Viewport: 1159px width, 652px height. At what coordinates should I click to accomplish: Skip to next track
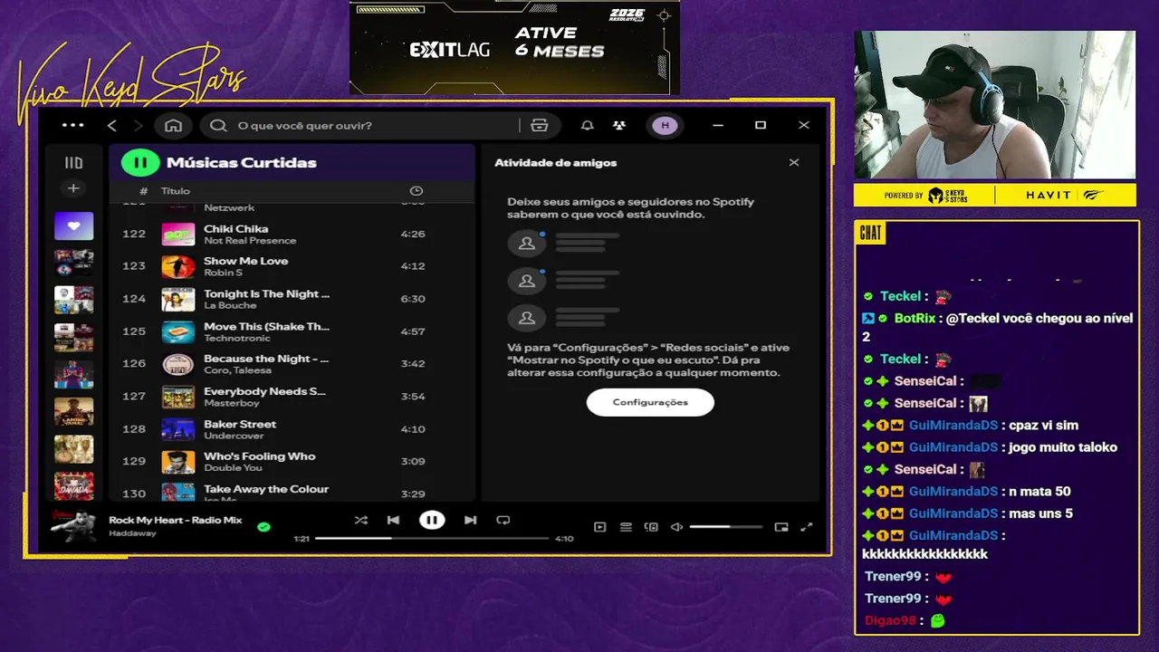tap(470, 520)
